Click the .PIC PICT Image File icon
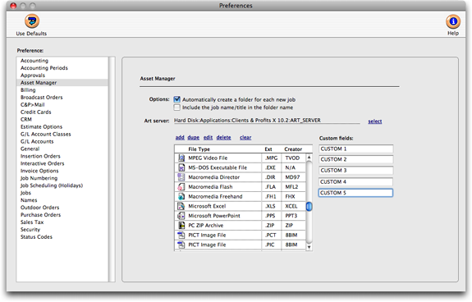The width and height of the screenshot is (472, 302). point(181,245)
